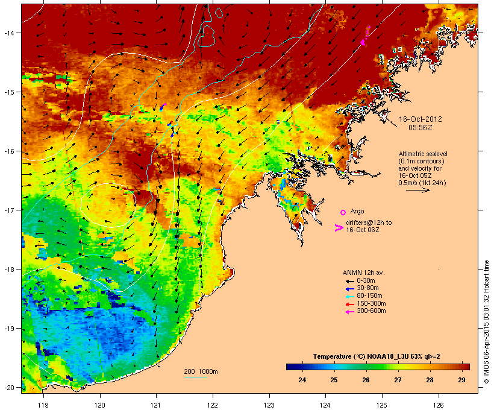
Task: Click the Temperature NOAA18_L3U colorbar title
Action: [377, 356]
